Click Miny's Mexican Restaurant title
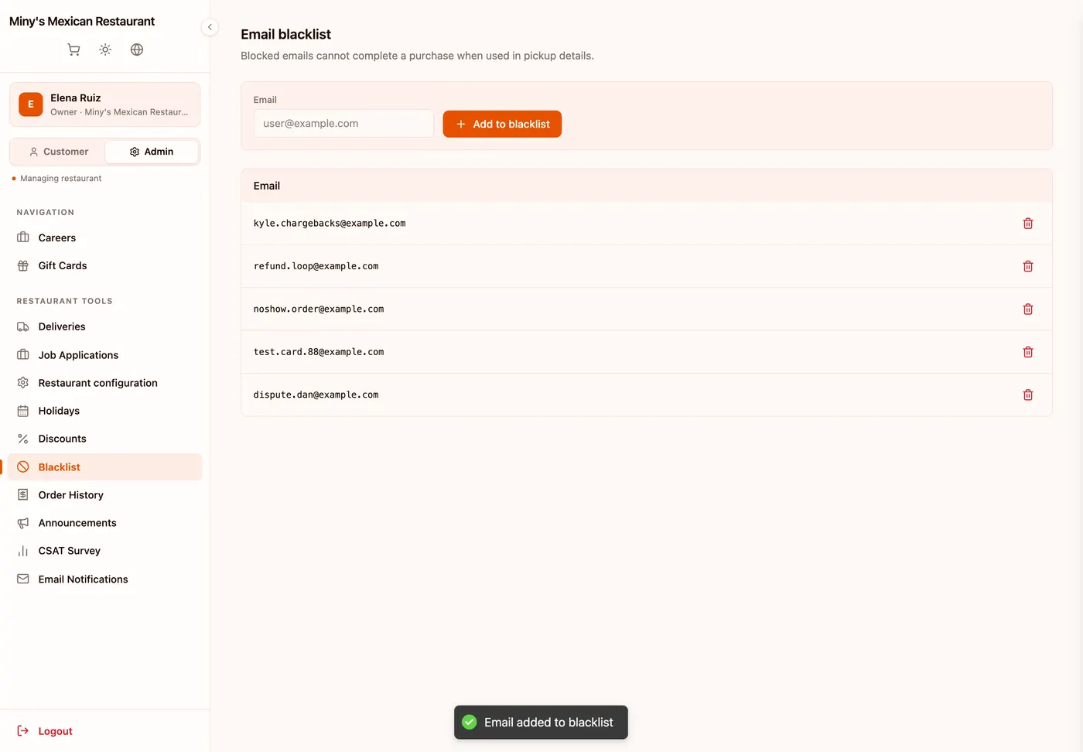 82,22
